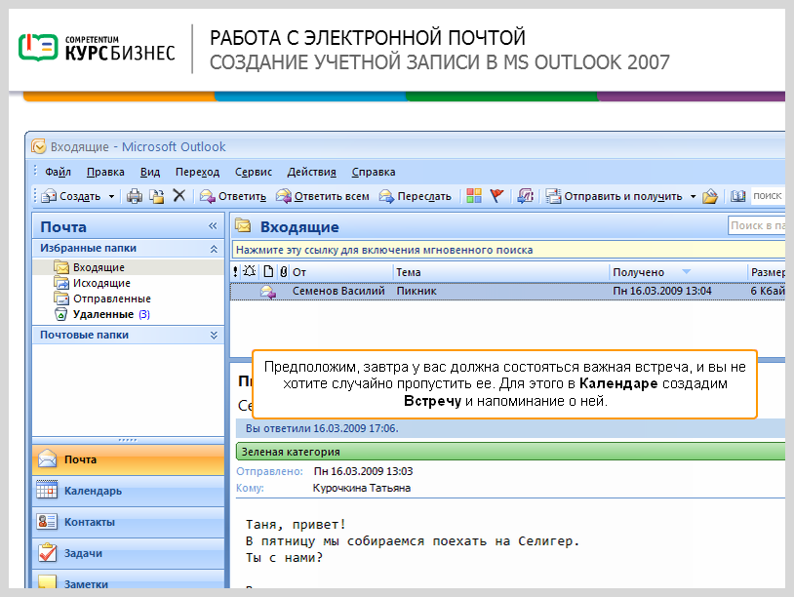Click recipient Курочкина Татьяна
This screenshot has width=794, height=597.
(x=362, y=488)
